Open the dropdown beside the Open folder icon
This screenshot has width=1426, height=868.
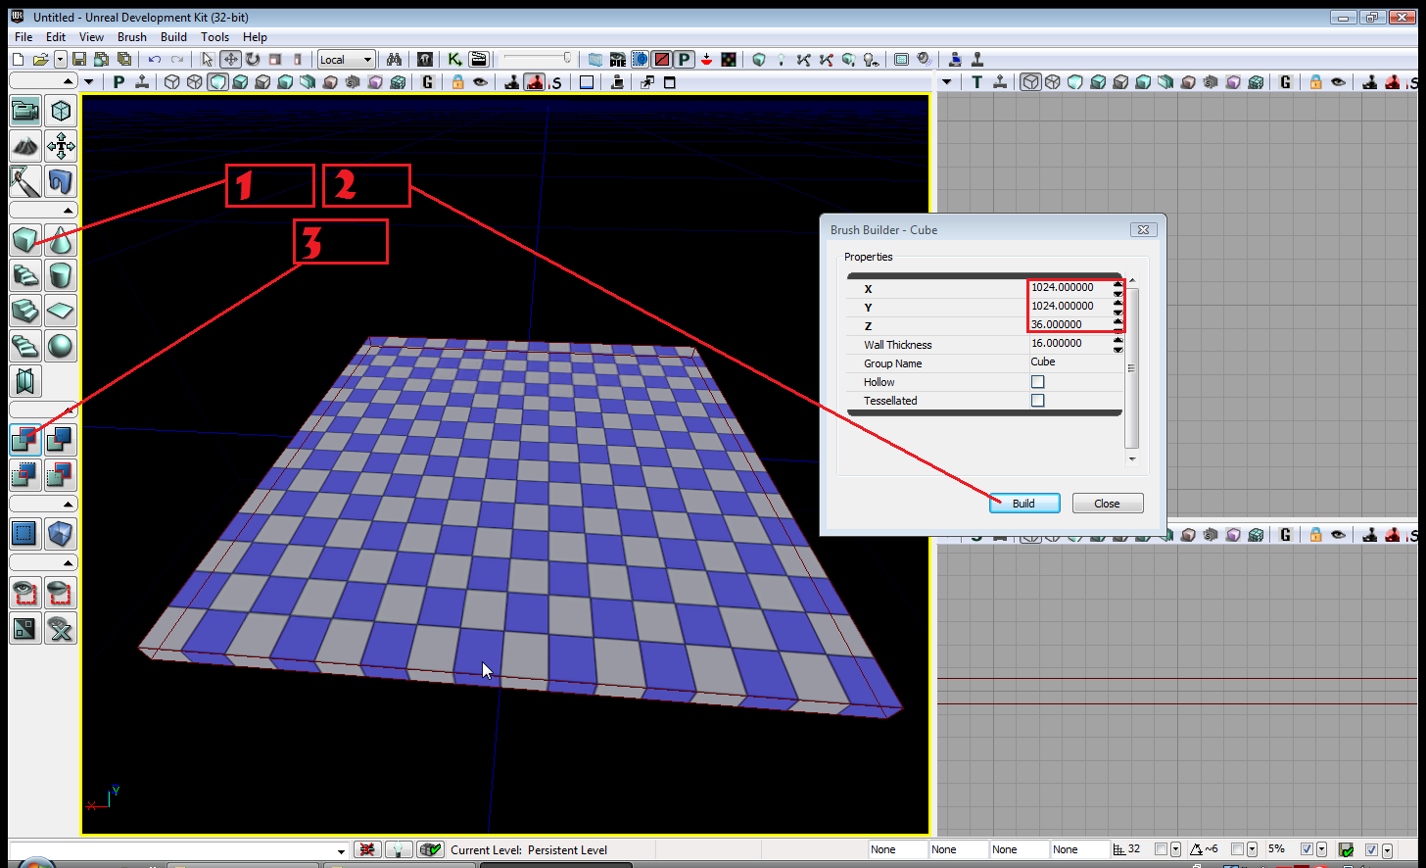point(61,60)
